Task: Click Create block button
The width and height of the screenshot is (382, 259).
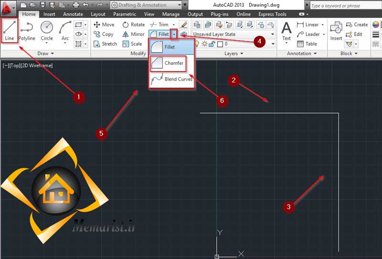Action: [x=357, y=25]
